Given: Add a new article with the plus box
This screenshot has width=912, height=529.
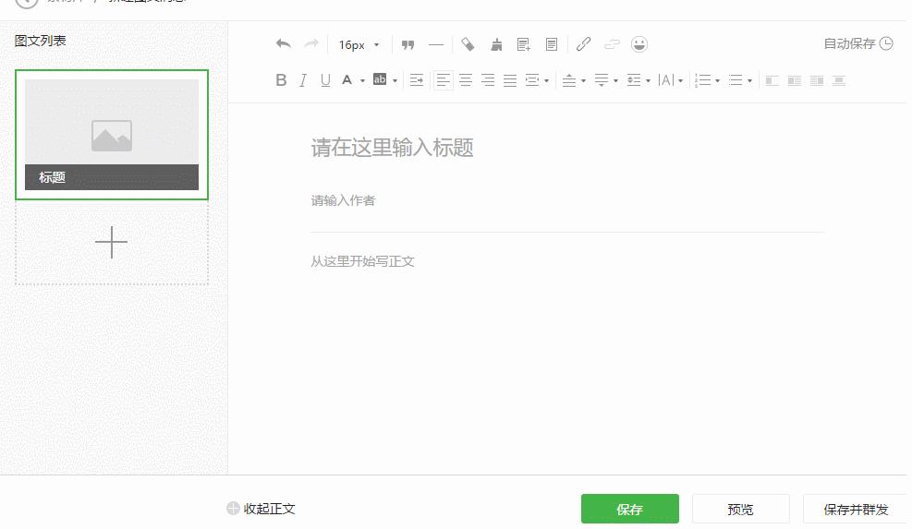Looking at the screenshot, I should 112,243.
